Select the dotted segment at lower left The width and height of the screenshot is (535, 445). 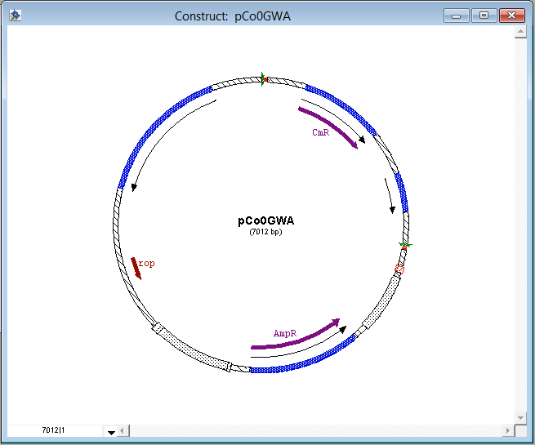193,351
